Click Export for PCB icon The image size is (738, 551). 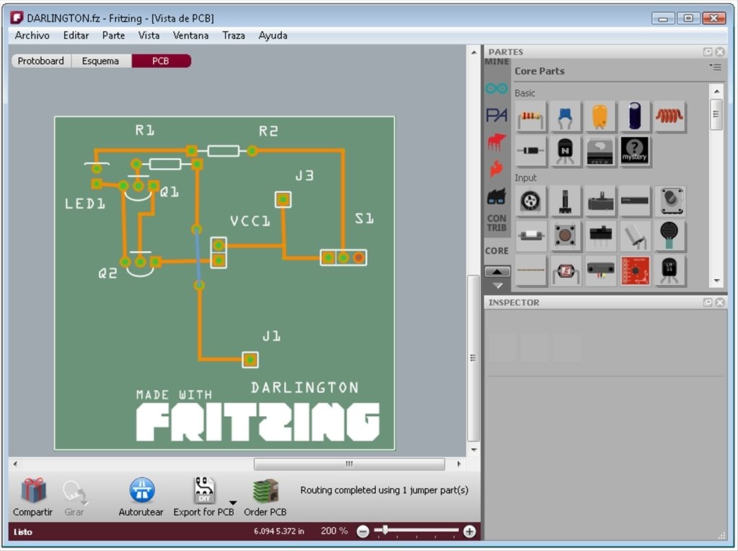pyautogui.click(x=204, y=490)
